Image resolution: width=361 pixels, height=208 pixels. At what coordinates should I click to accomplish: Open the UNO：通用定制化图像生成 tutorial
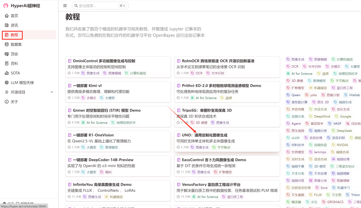click(205, 135)
